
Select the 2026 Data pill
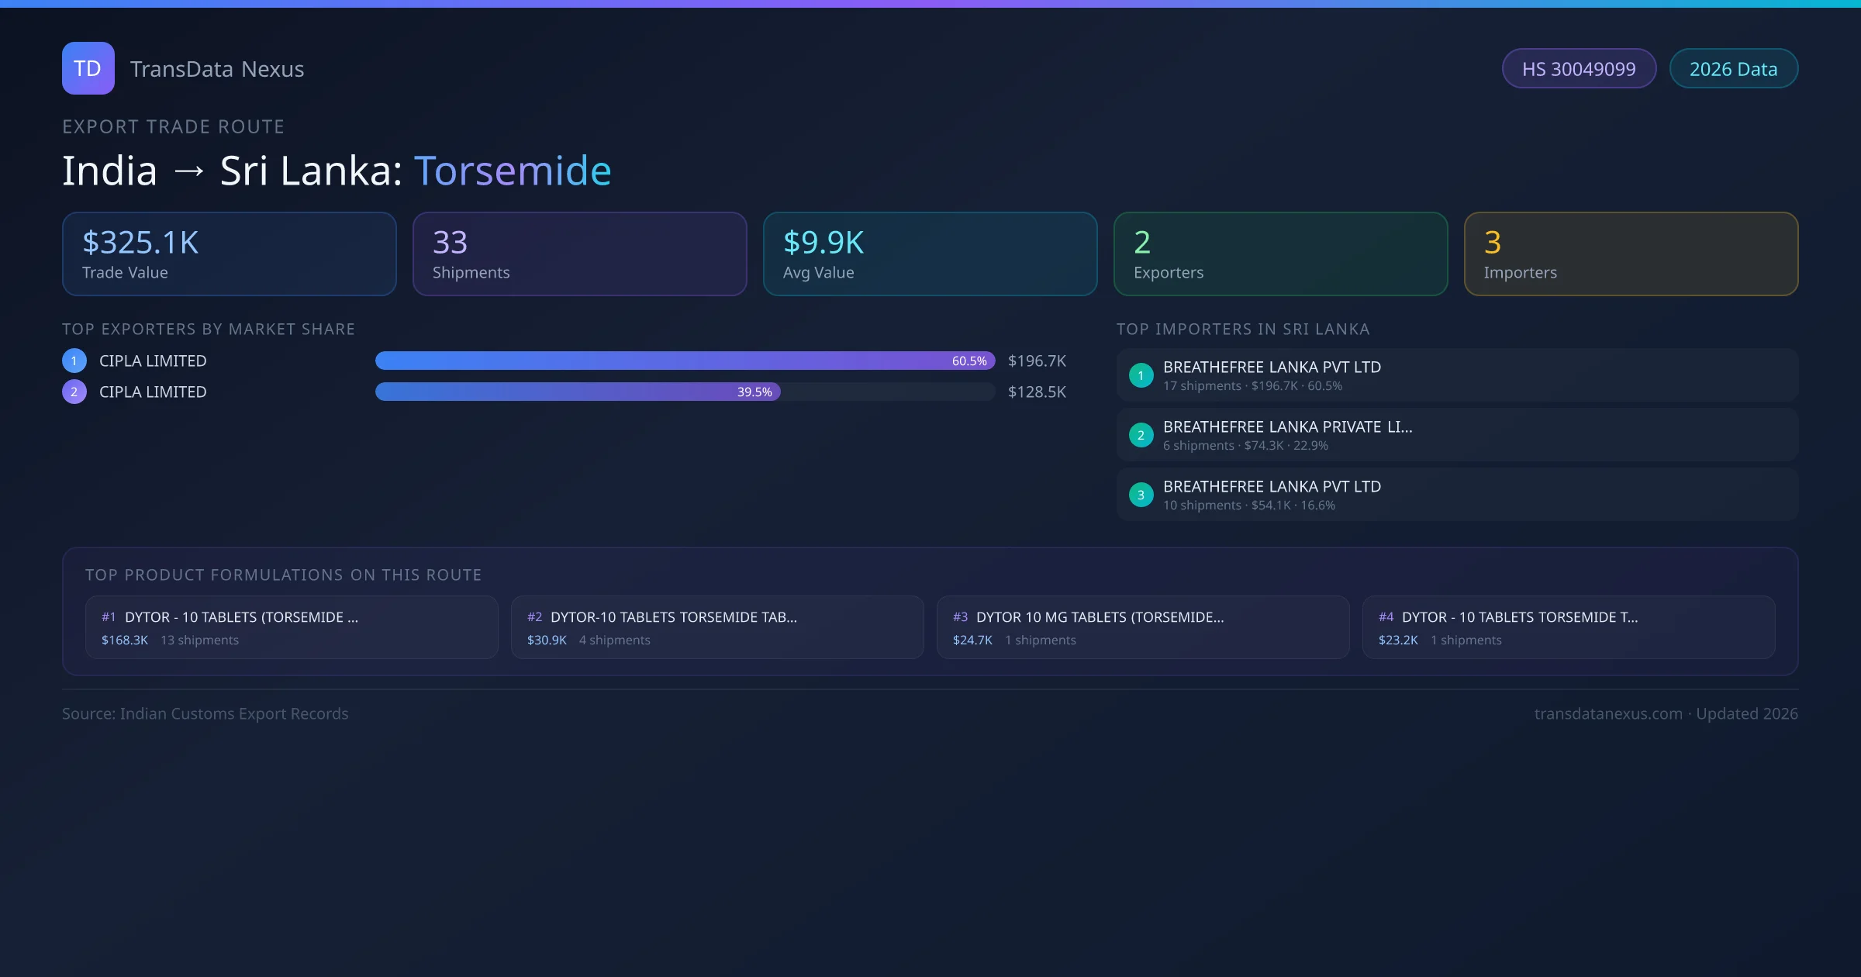click(x=1733, y=69)
